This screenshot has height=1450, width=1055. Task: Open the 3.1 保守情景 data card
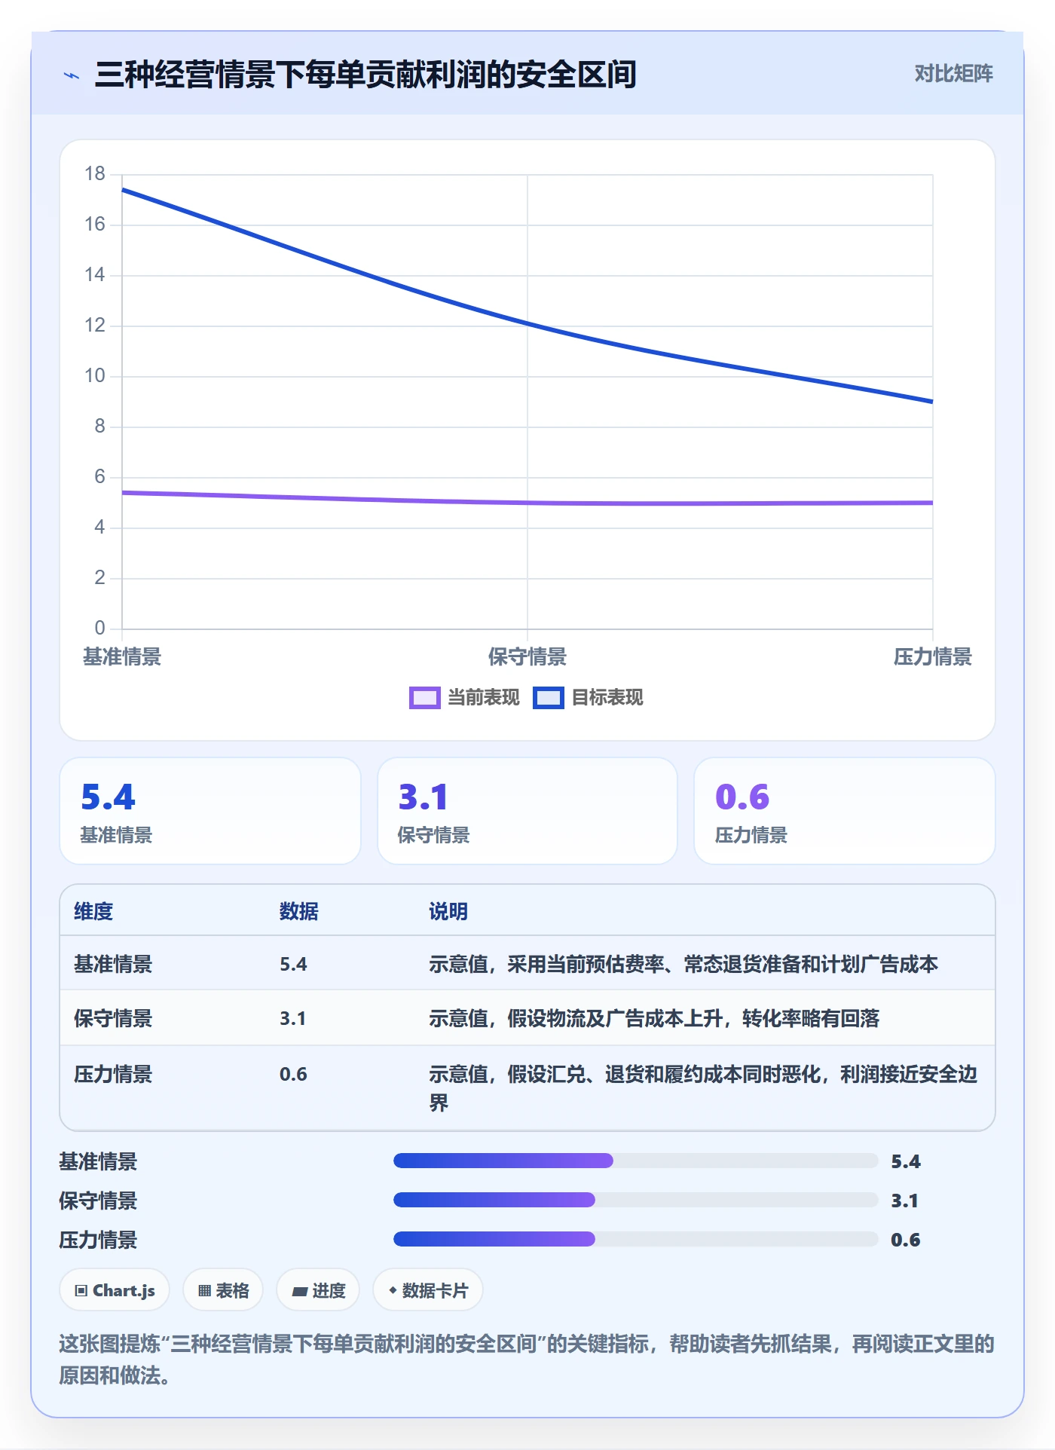(x=527, y=811)
